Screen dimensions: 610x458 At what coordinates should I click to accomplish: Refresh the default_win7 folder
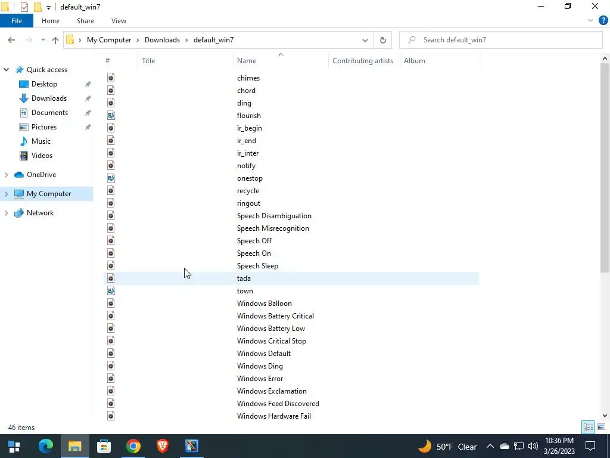point(383,40)
